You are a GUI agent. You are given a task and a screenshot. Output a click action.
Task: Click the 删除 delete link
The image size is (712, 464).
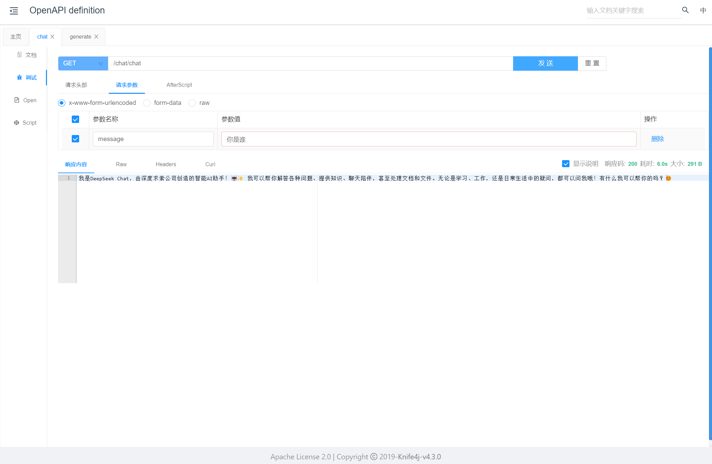(657, 139)
